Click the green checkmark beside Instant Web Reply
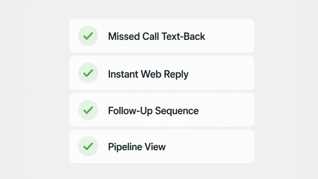 point(88,73)
